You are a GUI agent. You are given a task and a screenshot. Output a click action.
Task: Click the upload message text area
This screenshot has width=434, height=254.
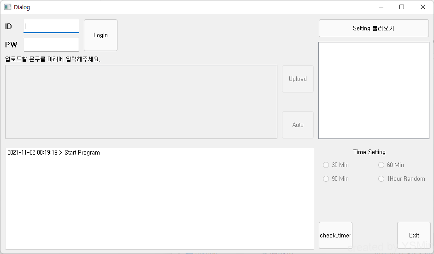tap(141, 102)
